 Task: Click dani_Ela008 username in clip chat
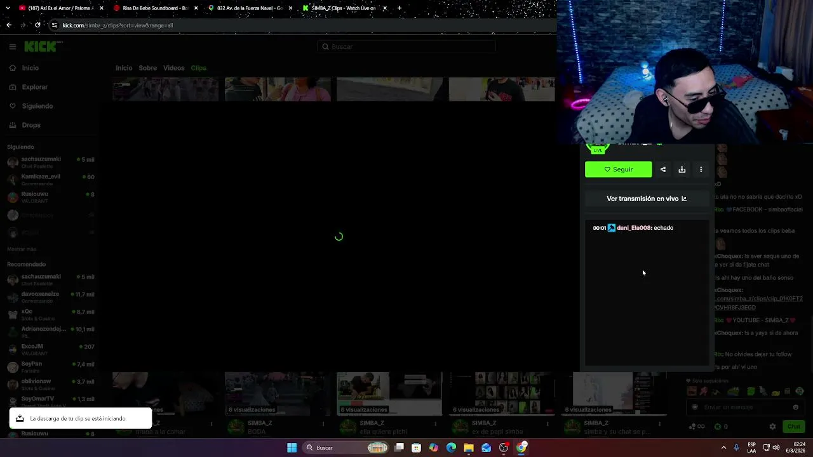pos(634,228)
